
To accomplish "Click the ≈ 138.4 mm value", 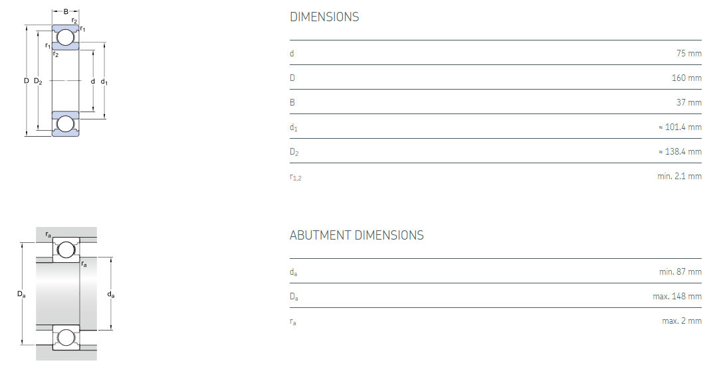I will click(x=679, y=151).
